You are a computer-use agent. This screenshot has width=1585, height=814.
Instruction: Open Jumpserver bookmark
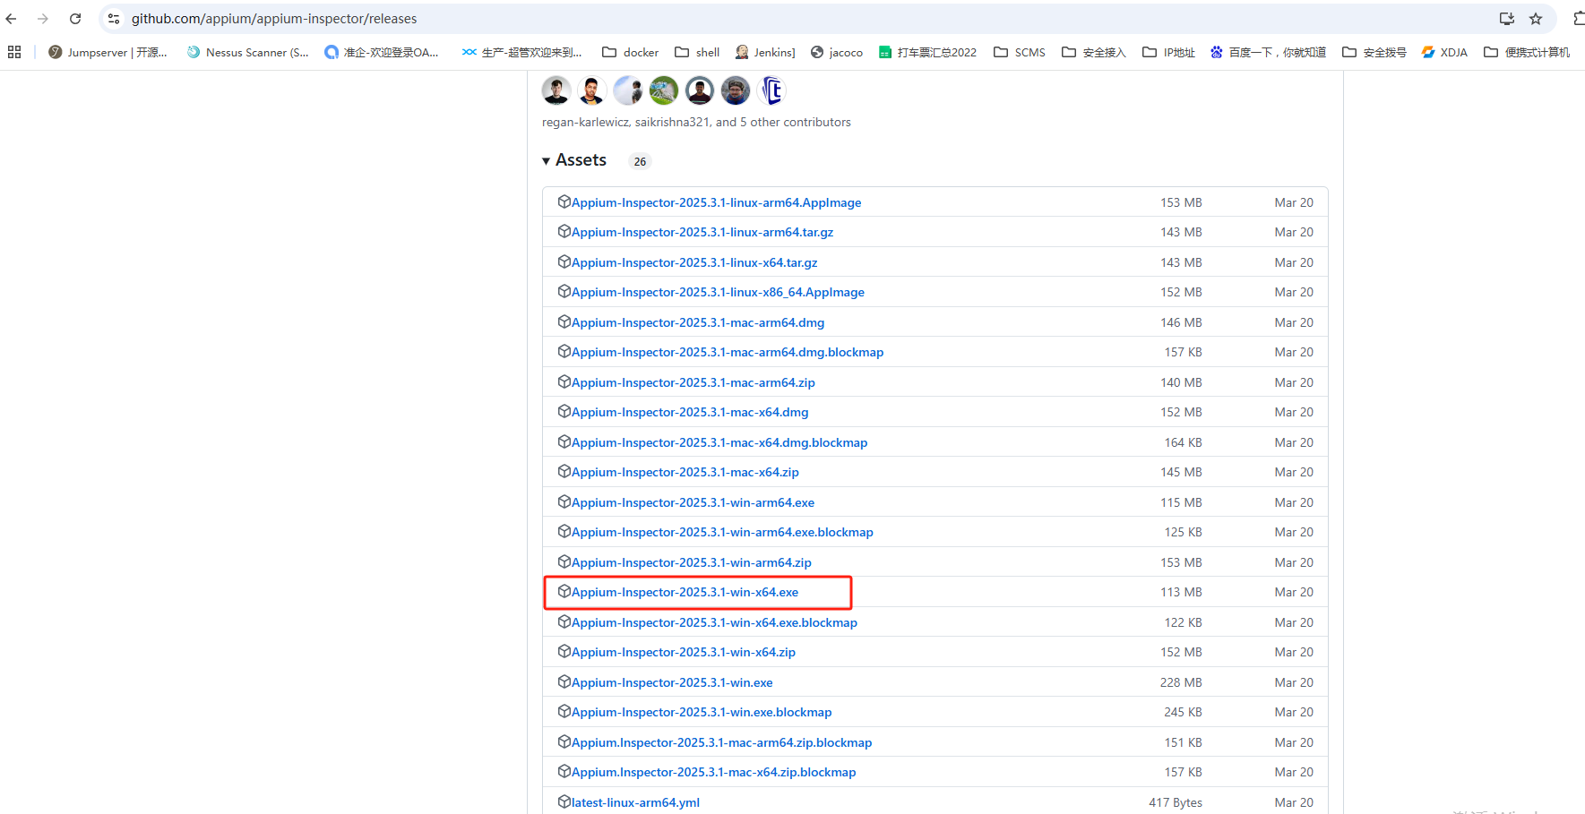pyautogui.click(x=108, y=52)
